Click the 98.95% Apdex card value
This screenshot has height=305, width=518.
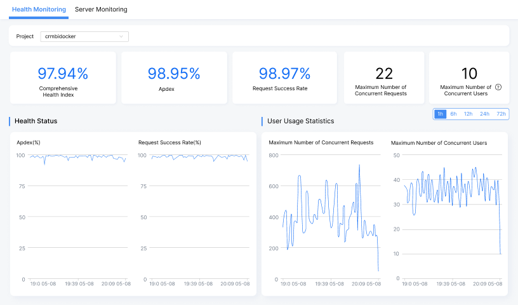[x=174, y=73]
